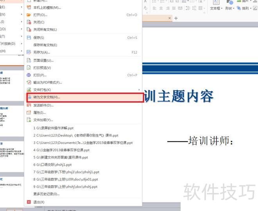The width and height of the screenshot is (258, 211).
Task: Click the 文件加密(Y) lock icon
Action: click(x=29, y=120)
